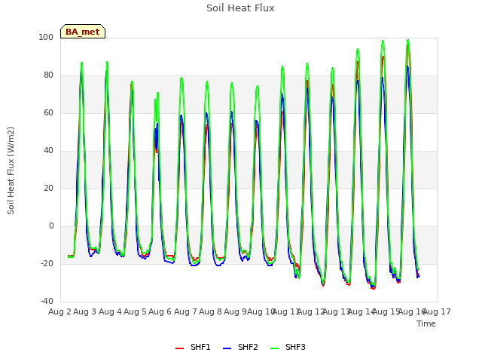Click the 0 y-axis tick label
The width and height of the screenshot is (482, 362).
pos(51,226)
